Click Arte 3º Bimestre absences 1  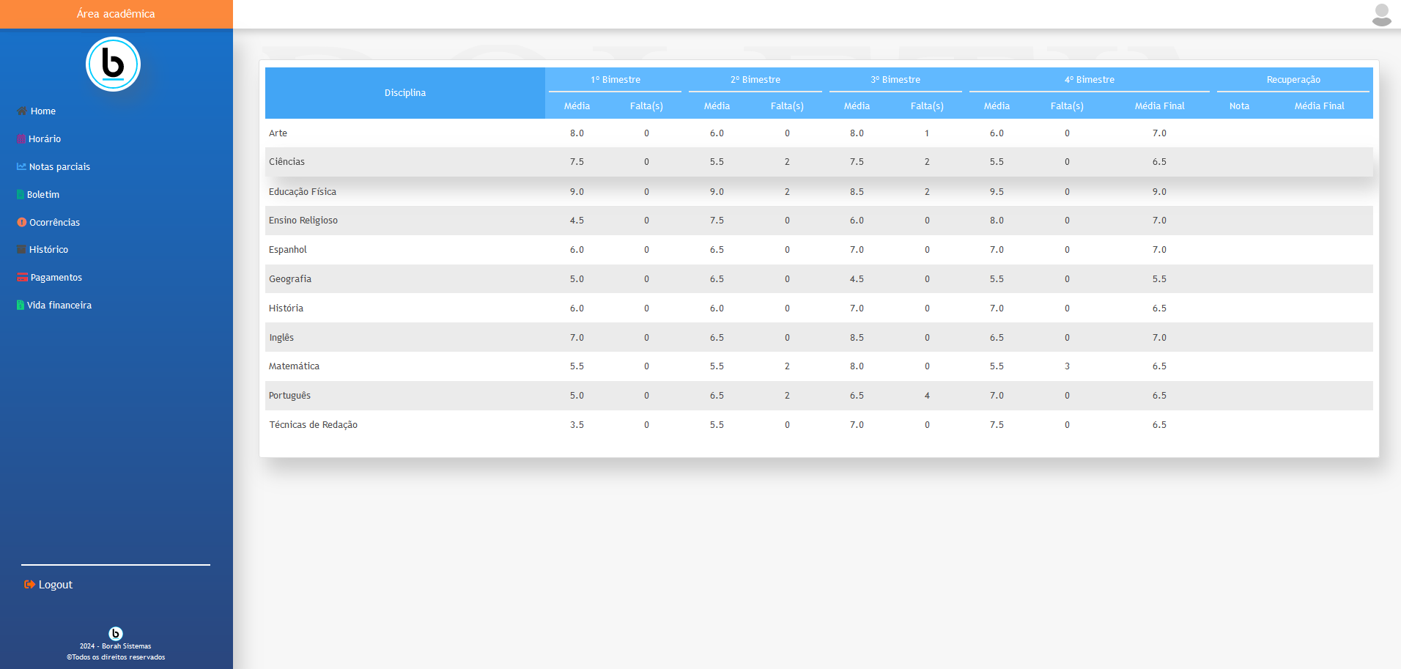[x=927, y=133]
